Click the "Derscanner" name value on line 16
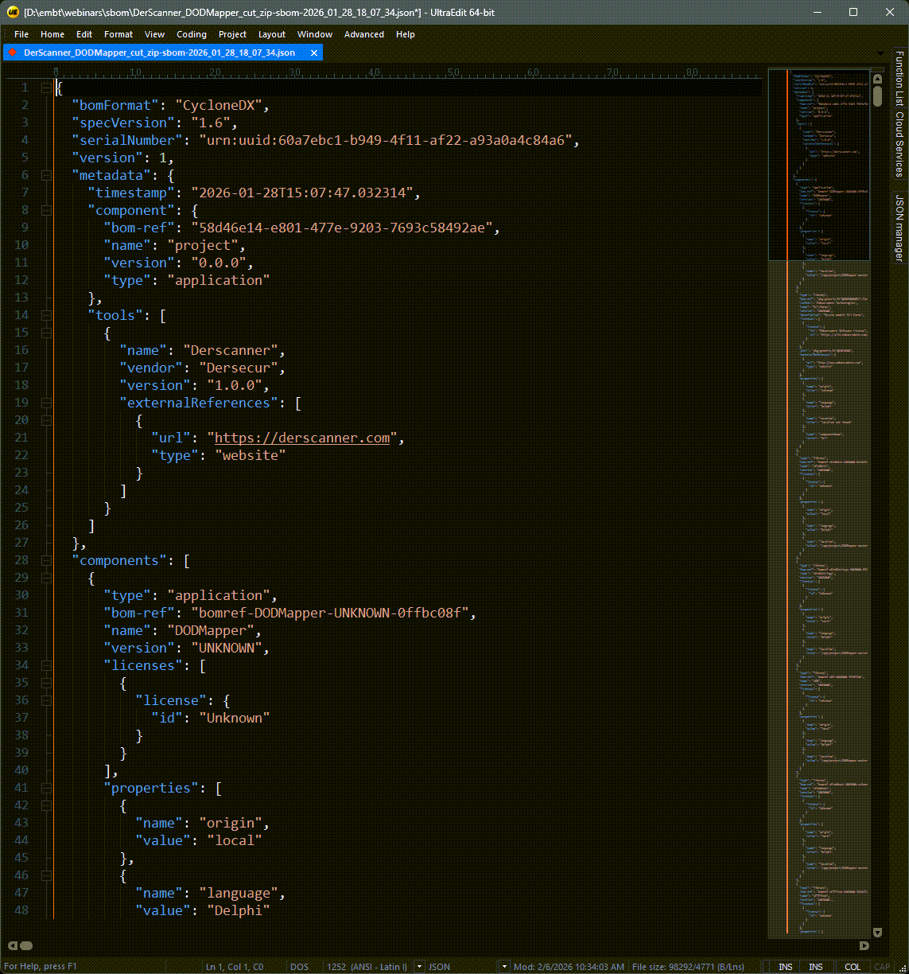The height and width of the screenshot is (974, 909). pyautogui.click(x=231, y=350)
